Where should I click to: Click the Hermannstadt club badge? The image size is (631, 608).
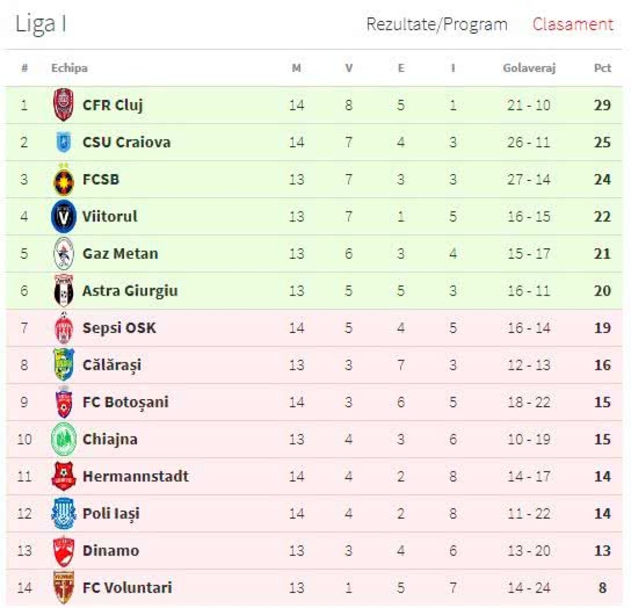[64, 477]
